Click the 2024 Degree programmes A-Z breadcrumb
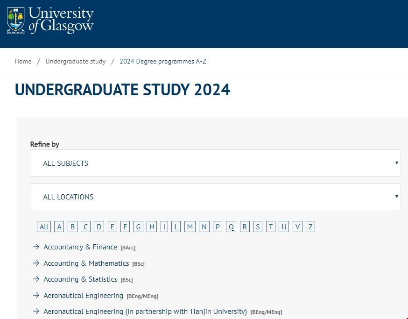The height and width of the screenshot is (319, 408). (163, 61)
